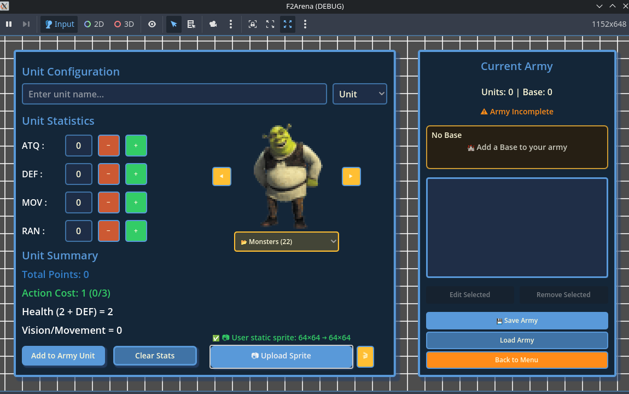Open the Unit type dropdown
Viewport: 629px width, 394px height.
click(360, 94)
